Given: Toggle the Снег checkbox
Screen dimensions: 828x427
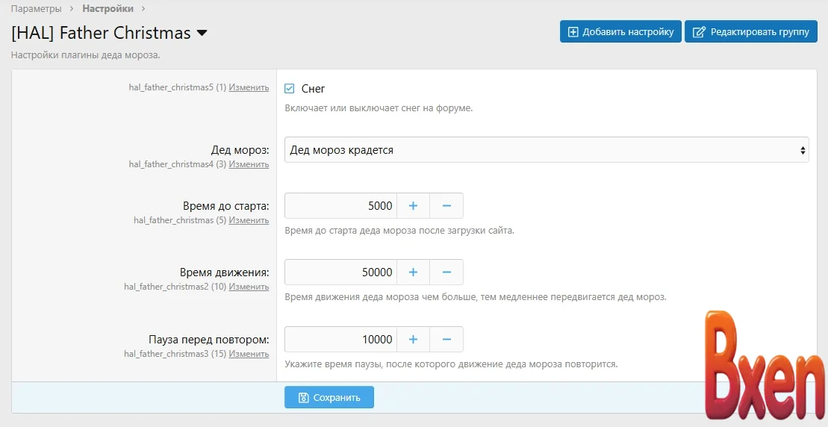Looking at the screenshot, I should coord(290,89).
